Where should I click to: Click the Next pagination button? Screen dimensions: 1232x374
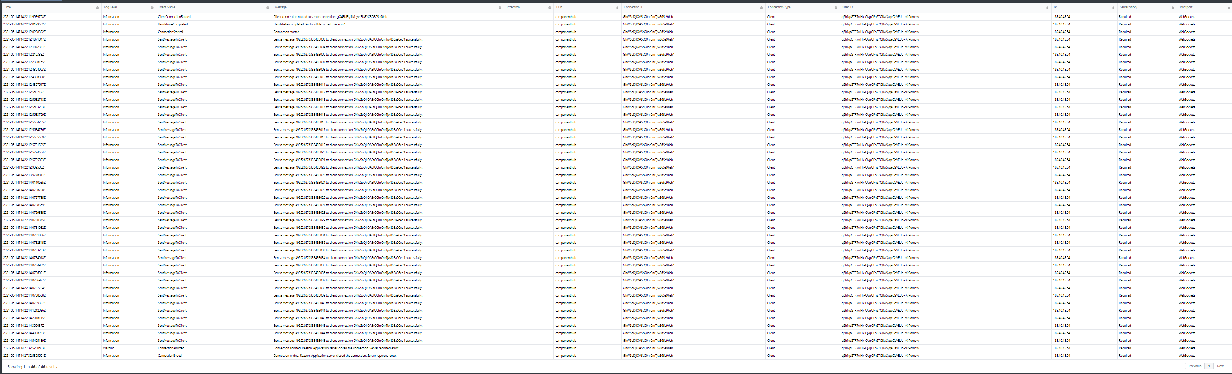click(1221, 366)
